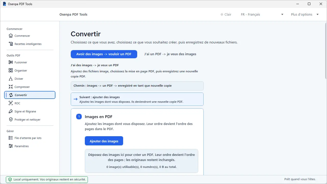Click the Suivant : ajouter des images hint

pyautogui.click(x=137, y=99)
